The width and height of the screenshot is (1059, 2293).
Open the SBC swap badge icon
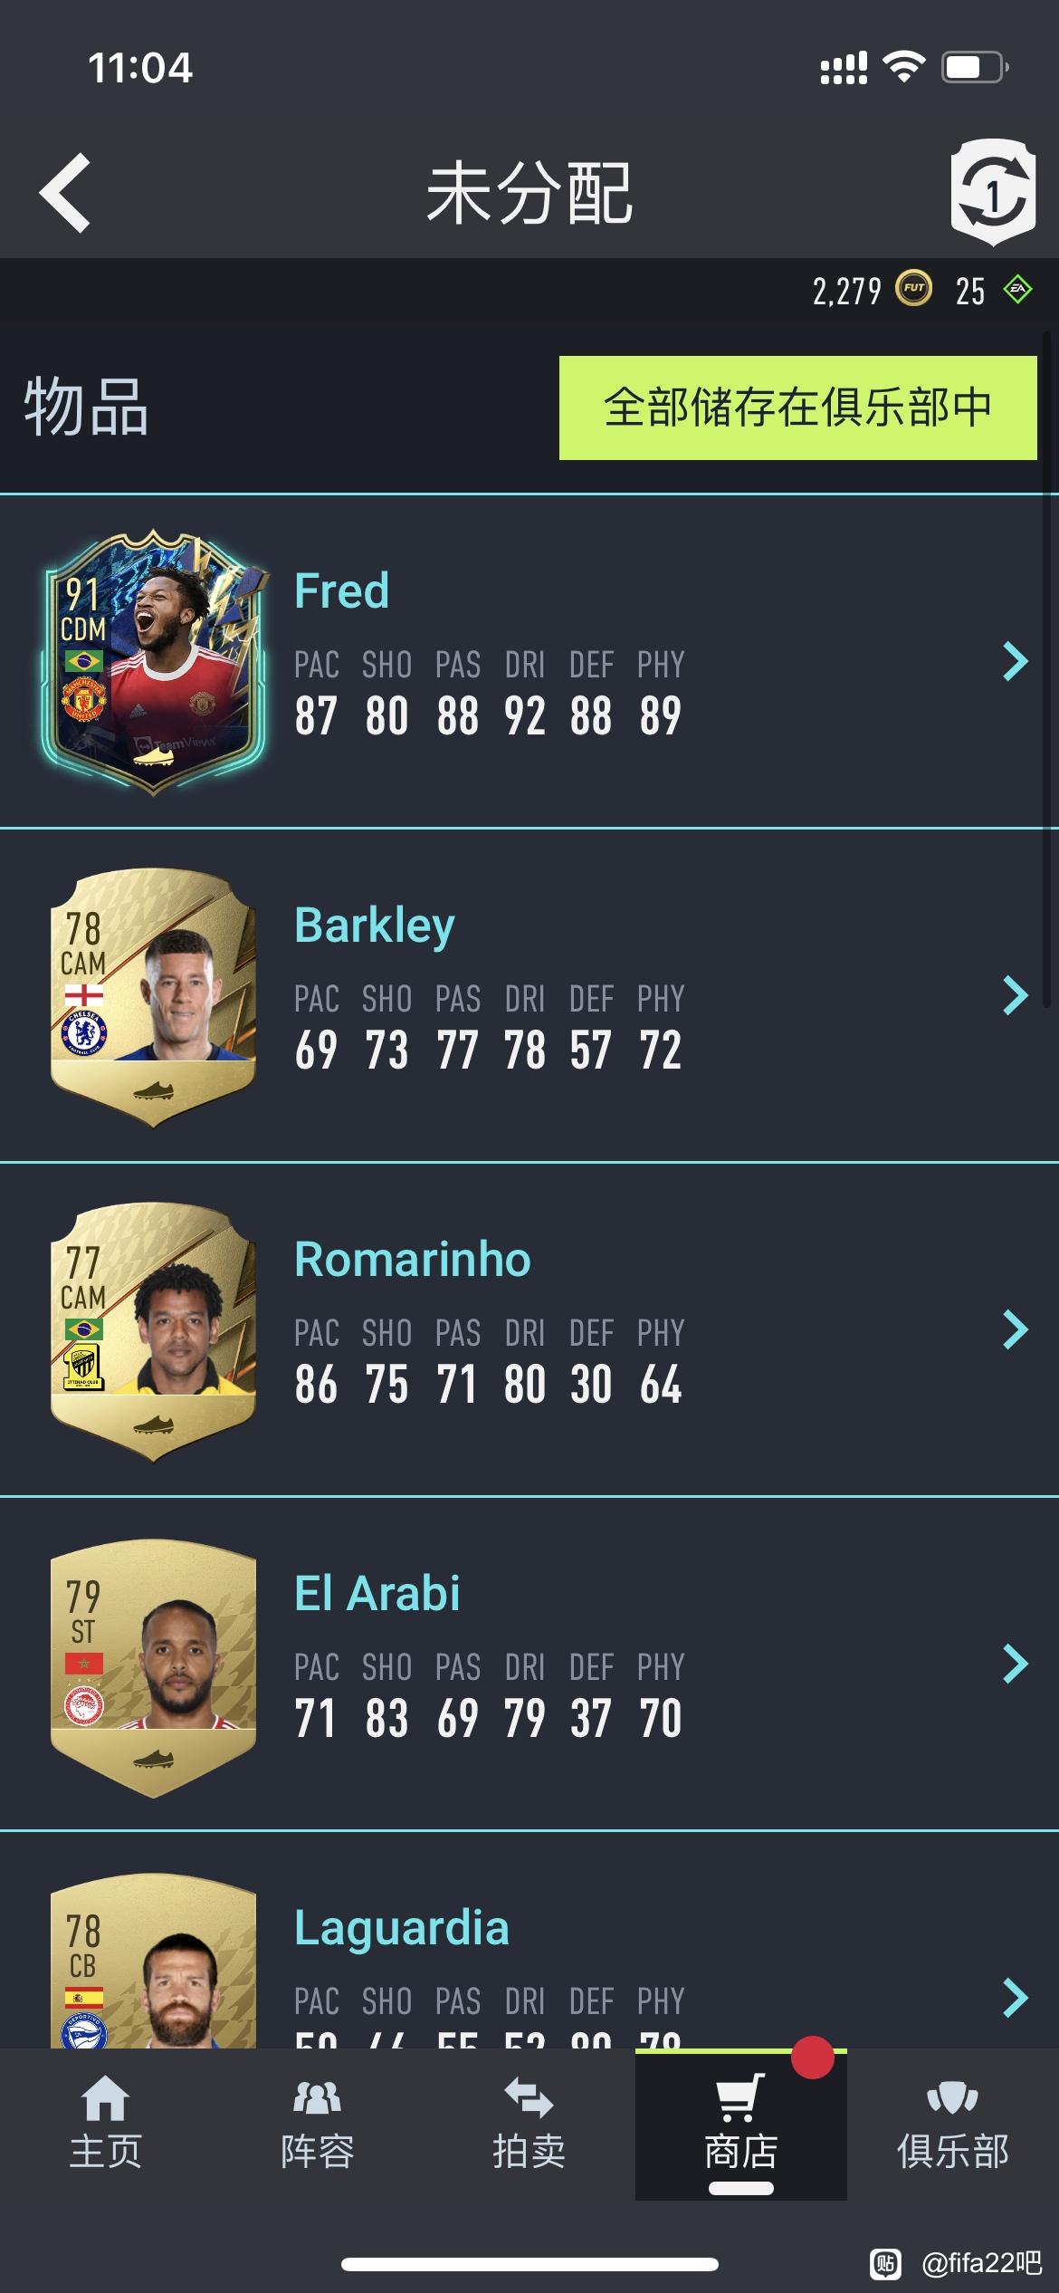coord(993,192)
